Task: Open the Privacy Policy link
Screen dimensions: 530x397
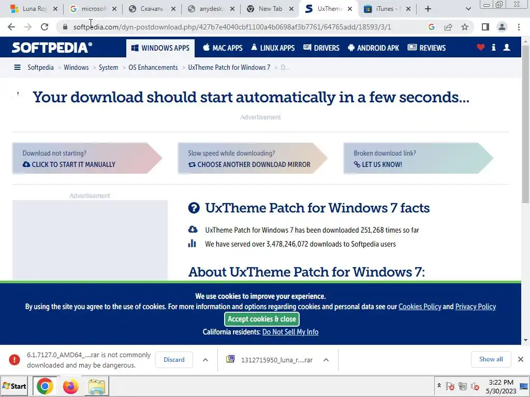Action: pos(475,307)
